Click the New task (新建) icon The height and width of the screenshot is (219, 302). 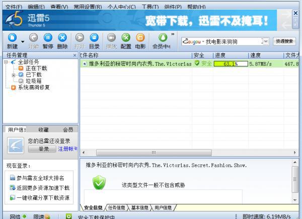[12, 38]
